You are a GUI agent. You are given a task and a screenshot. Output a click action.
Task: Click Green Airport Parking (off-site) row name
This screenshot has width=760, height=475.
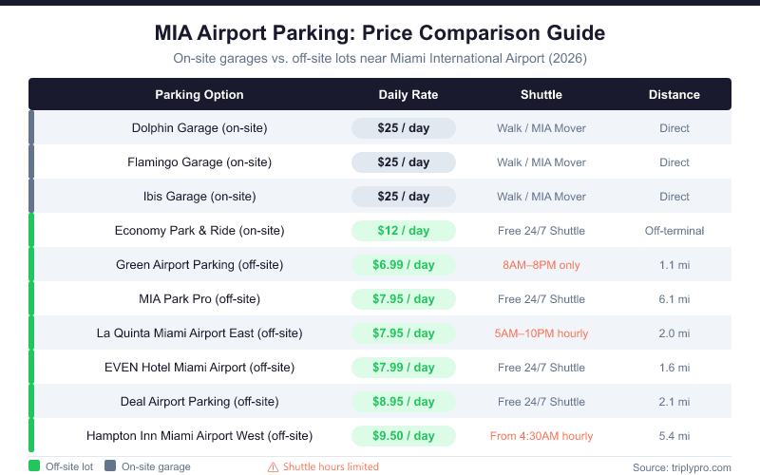[x=199, y=265]
